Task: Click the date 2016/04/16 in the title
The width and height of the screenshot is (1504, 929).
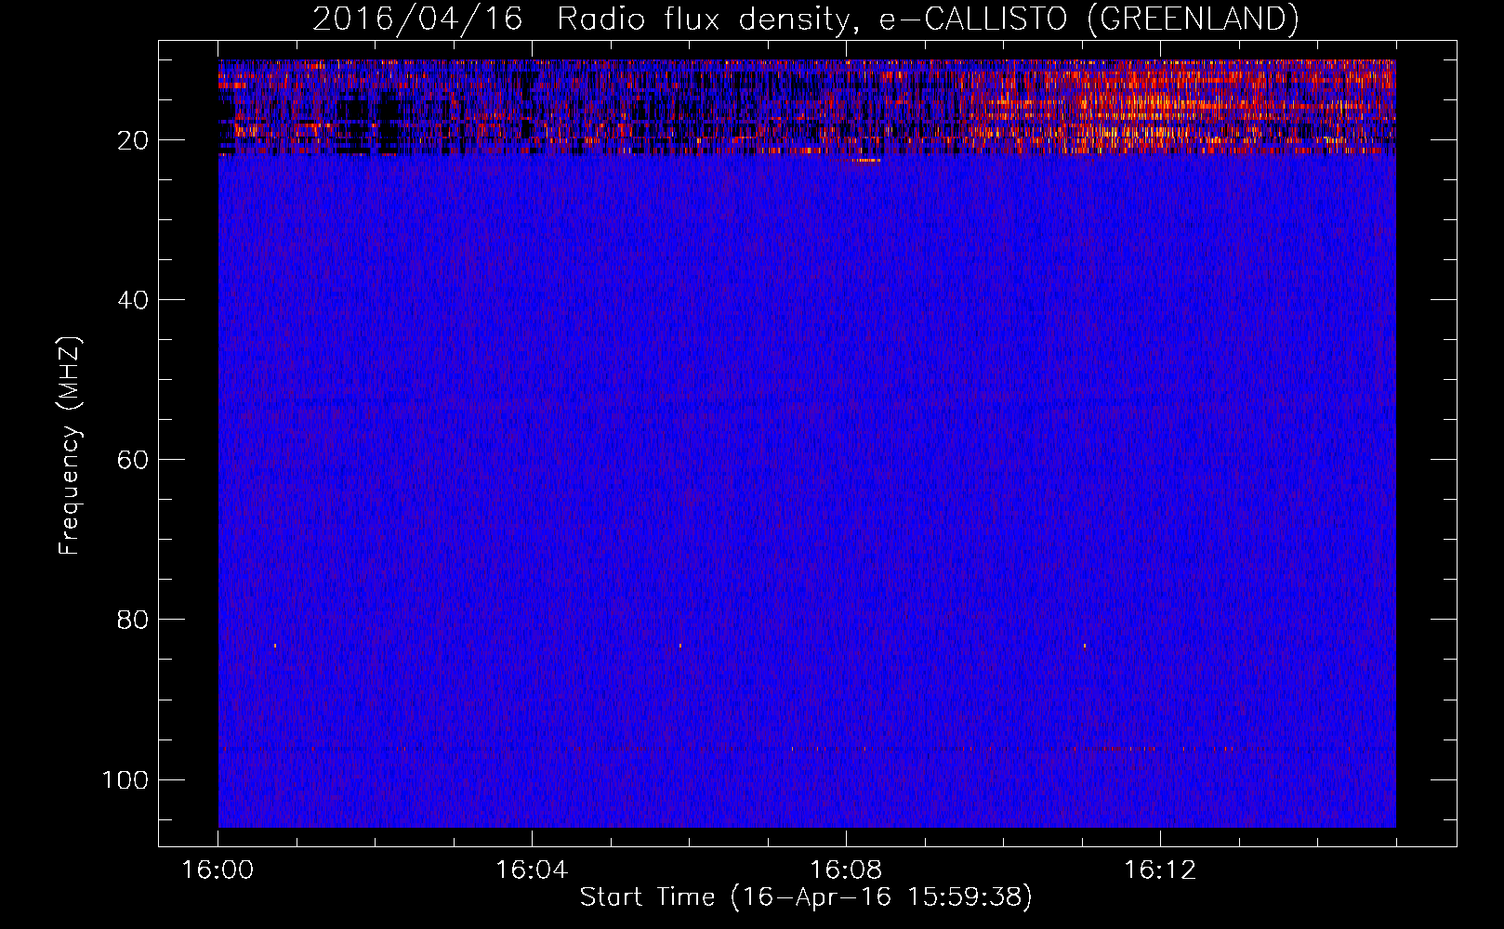Action: point(417,20)
